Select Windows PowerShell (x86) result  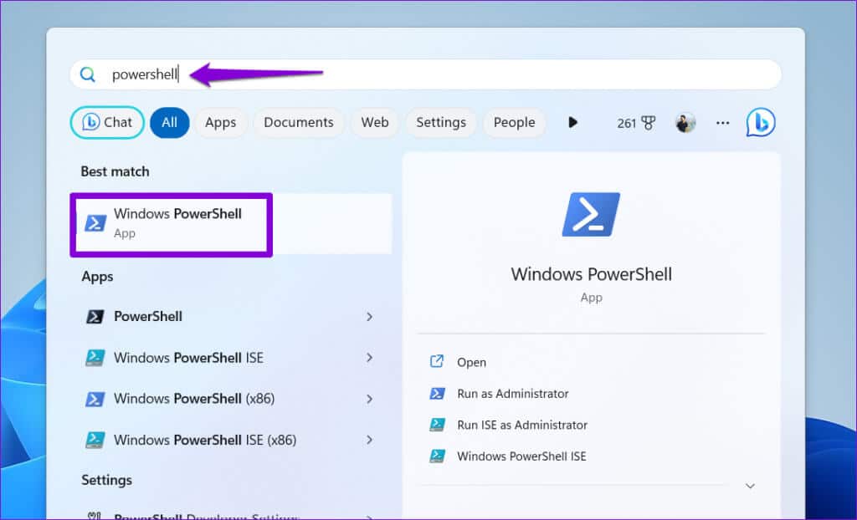[231, 399]
